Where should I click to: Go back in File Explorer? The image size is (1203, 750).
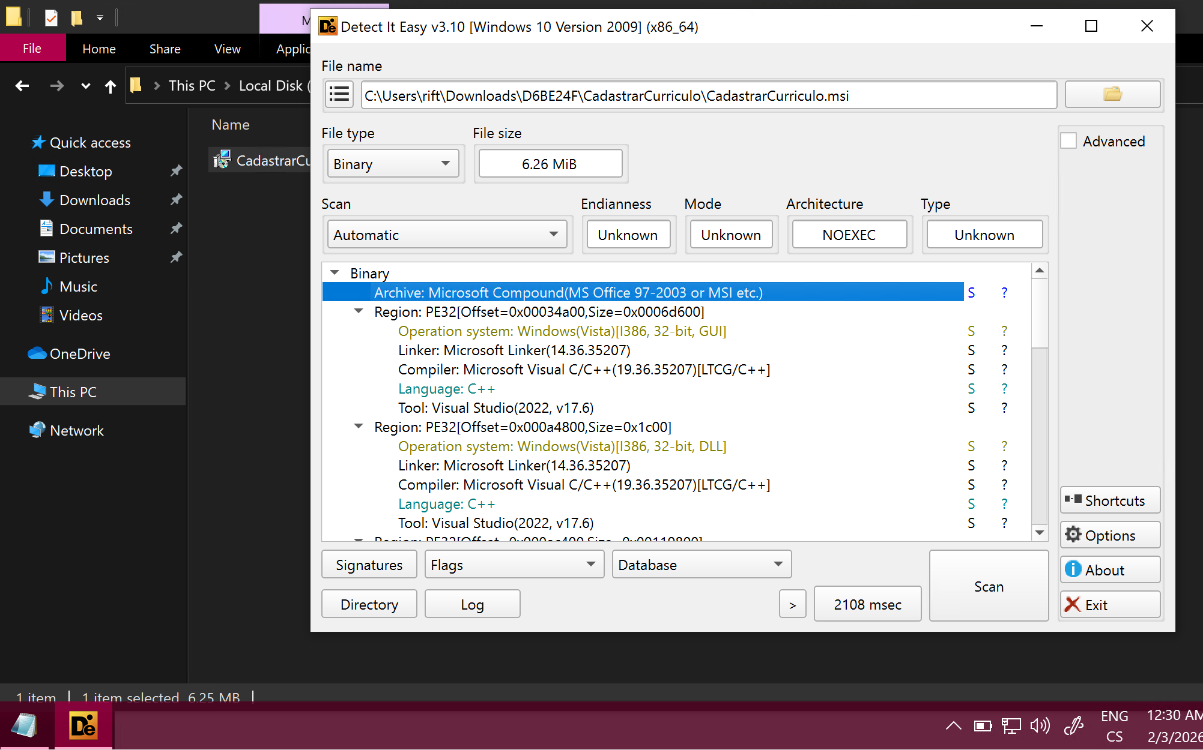click(x=22, y=86)
